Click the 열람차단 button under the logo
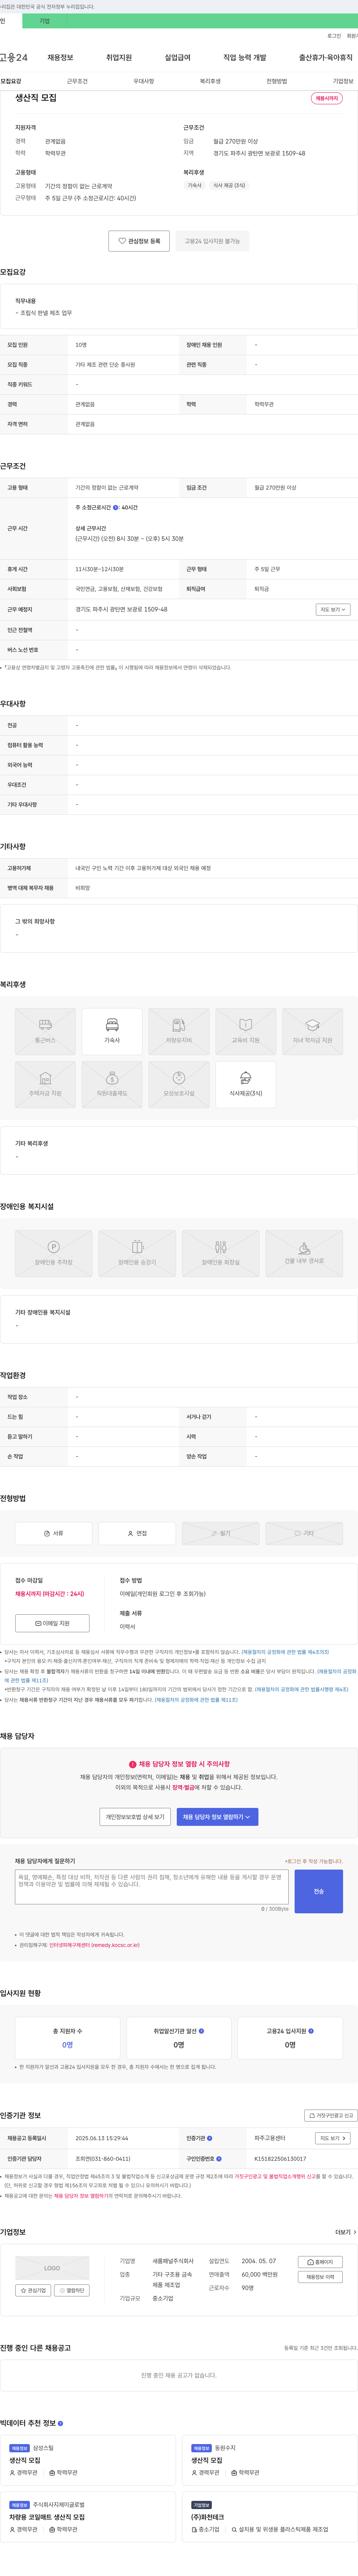 click(72, 2291)
